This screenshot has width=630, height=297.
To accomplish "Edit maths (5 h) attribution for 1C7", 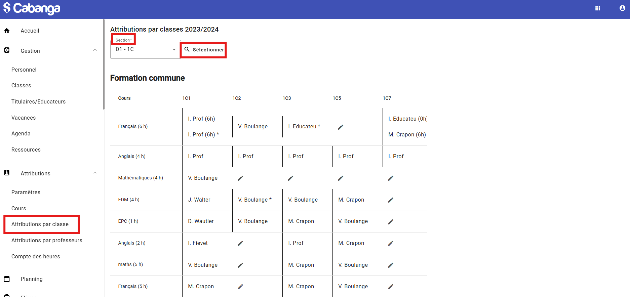I will 391,265.
